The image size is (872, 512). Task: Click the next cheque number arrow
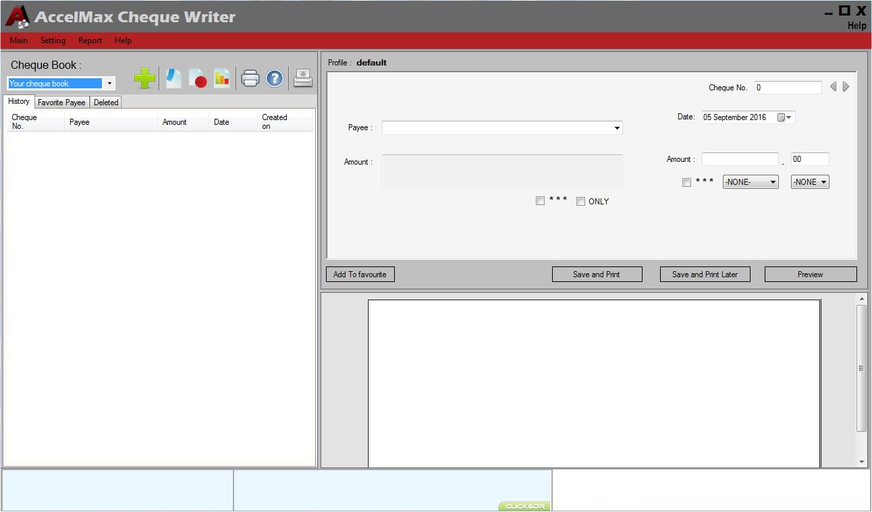[x=844, y=86]
